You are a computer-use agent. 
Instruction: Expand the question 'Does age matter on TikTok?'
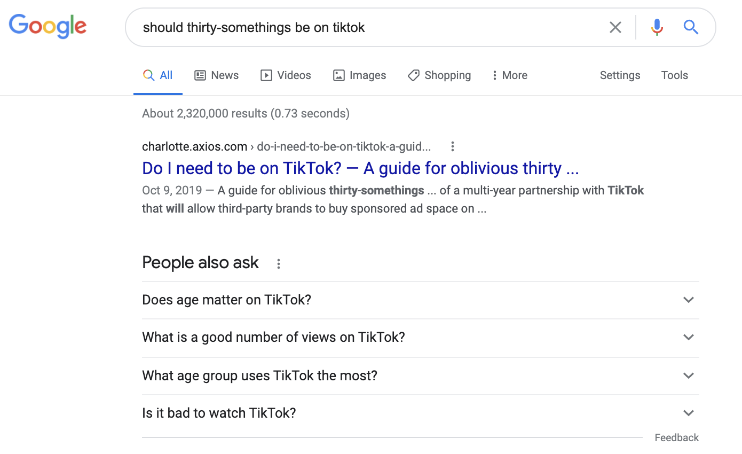(x=688, y=300)
